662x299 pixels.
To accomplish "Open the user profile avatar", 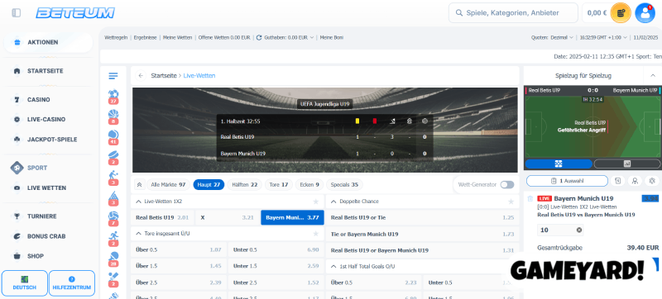I will [645, 13].
